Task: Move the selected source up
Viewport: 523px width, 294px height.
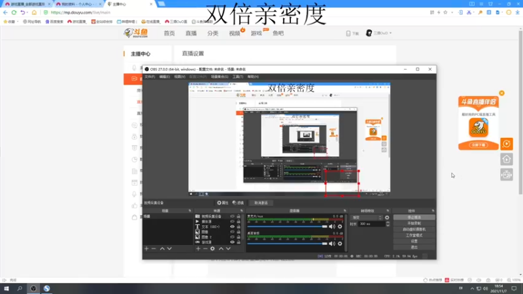Action: coord(221,249)
